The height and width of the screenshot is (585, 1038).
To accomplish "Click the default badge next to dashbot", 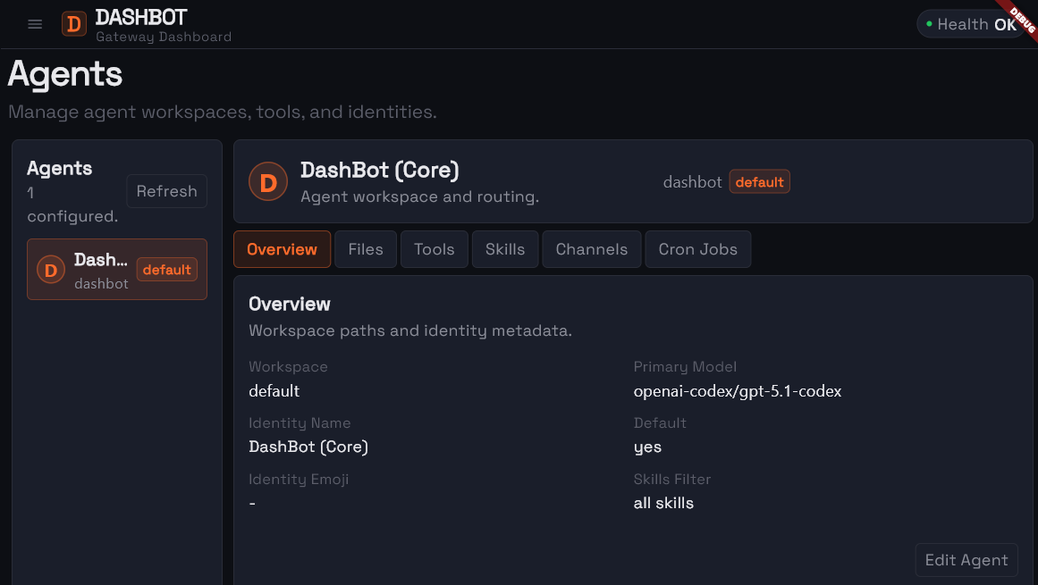I will click(759, 181).
